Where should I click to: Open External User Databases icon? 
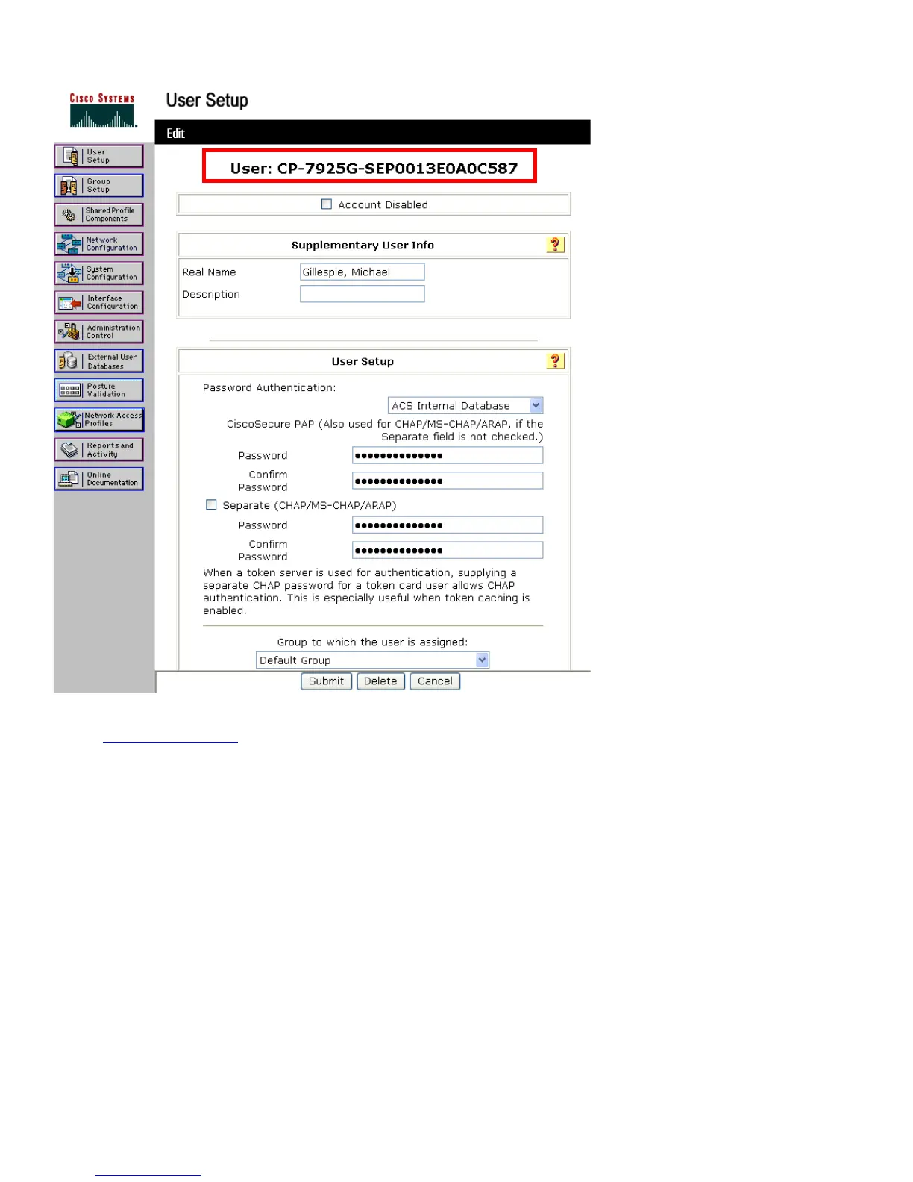pos(99,361)
